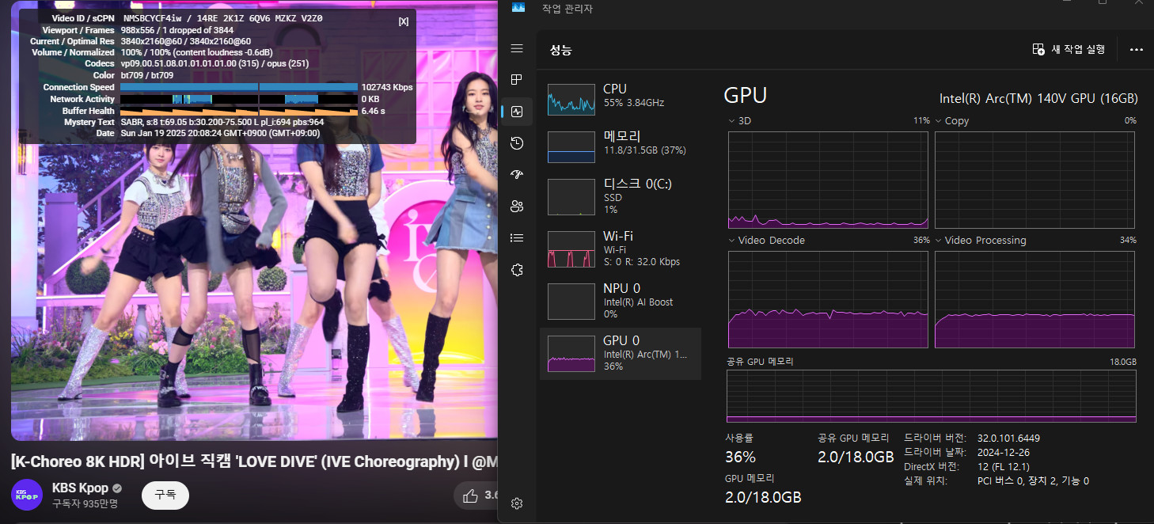Click the large GPU heading
The width and height of the screenshot is (1154, 524).
click(745, 96)
